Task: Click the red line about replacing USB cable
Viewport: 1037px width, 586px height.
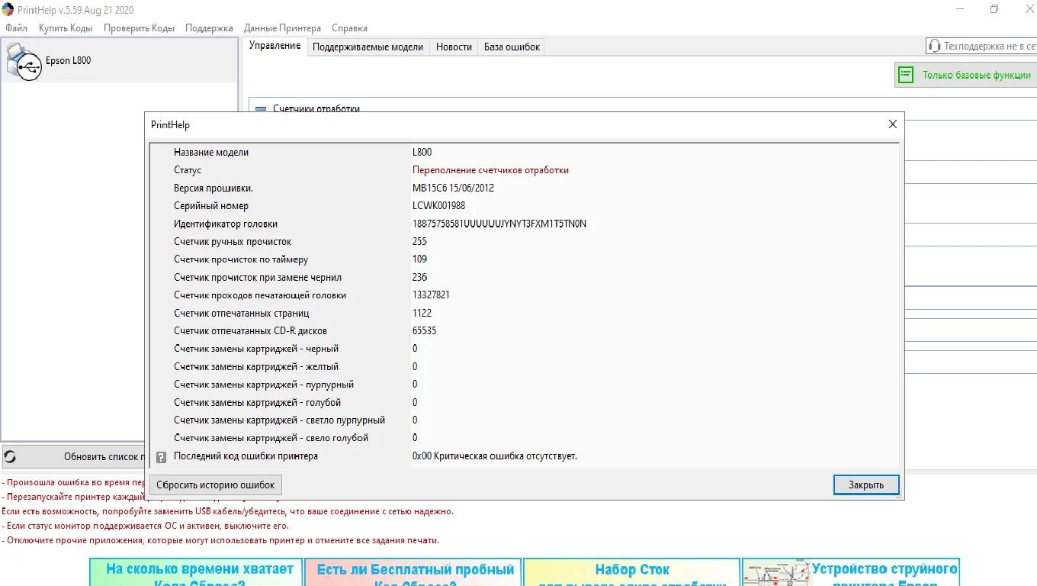Action: tap(227, 511)
